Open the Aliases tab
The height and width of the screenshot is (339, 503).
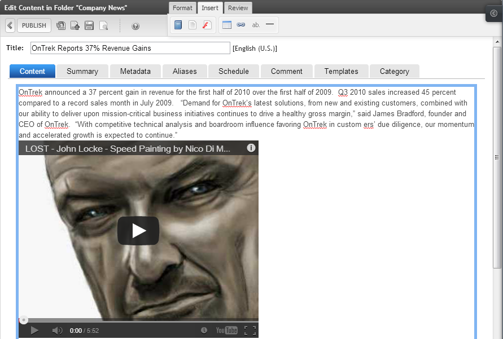(185, 71)
